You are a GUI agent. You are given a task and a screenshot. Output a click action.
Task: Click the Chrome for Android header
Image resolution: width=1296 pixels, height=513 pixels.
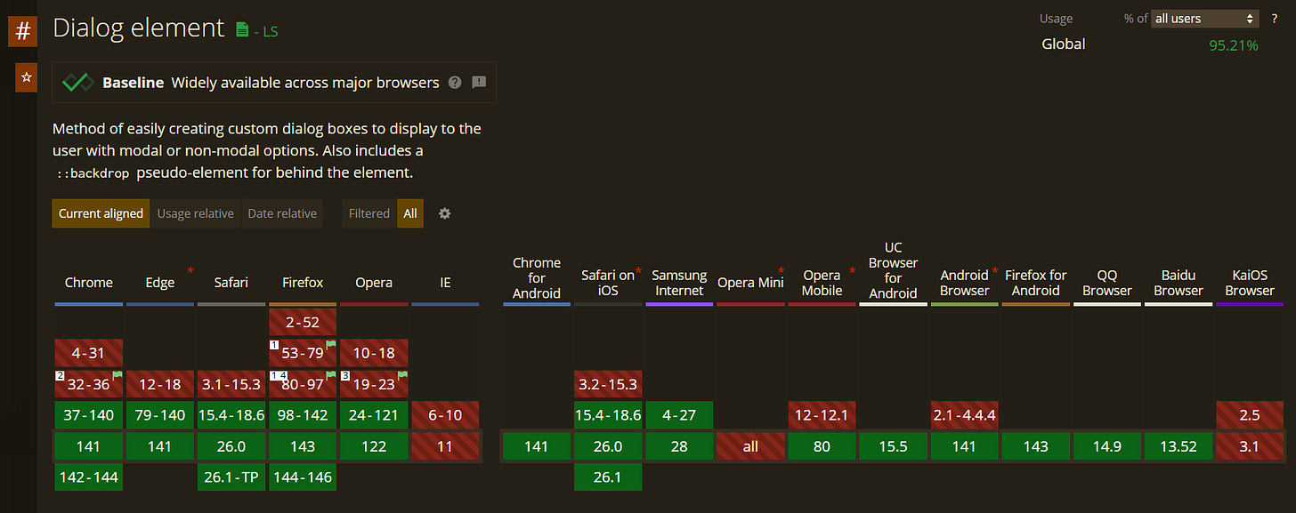pyautogui.click(x=537, y=277)
